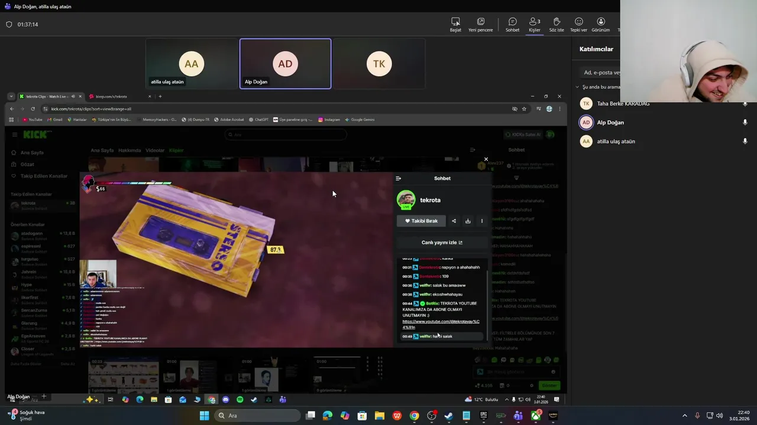This screenshot has width=757, height=425.
Task: Open the Soğuk hava weather widget
Action: 26,415
